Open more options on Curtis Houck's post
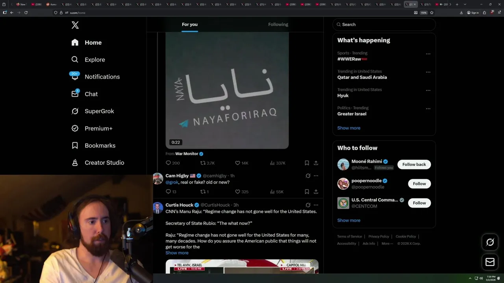Viewport: 504px width, 283px height. click(x=316, y=205)
